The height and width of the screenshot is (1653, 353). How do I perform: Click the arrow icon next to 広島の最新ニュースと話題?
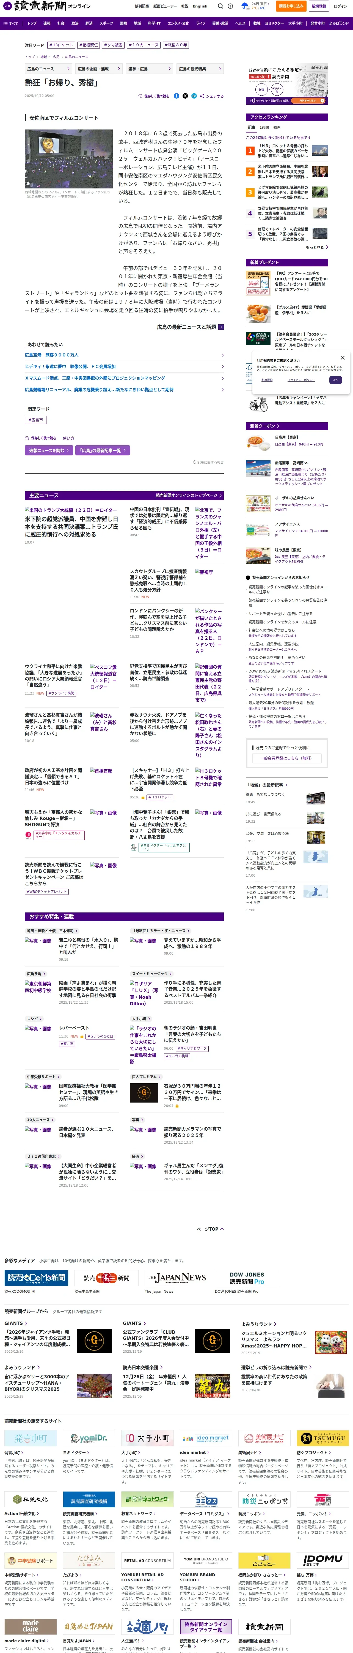point(221,327)
